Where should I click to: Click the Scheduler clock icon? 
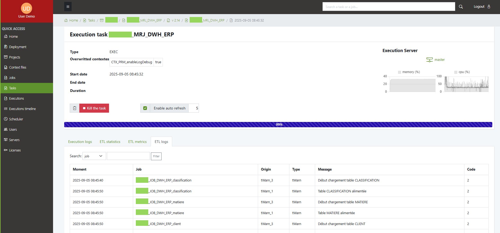point(6,119)
